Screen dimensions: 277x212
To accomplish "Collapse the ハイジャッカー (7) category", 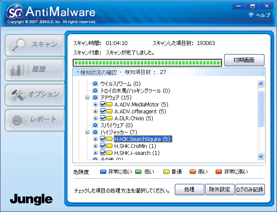I will click(87, 132).
